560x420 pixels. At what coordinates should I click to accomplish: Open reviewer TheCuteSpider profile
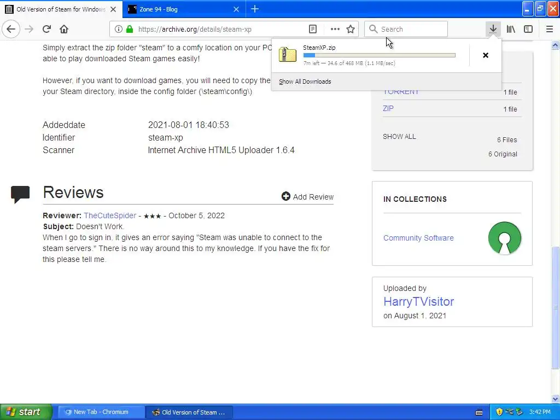(x=110, y=215)
